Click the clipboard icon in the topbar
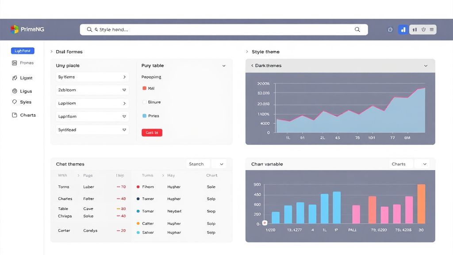Image resolution: width=453 pixels, height=255 pixels. point(390,29)
